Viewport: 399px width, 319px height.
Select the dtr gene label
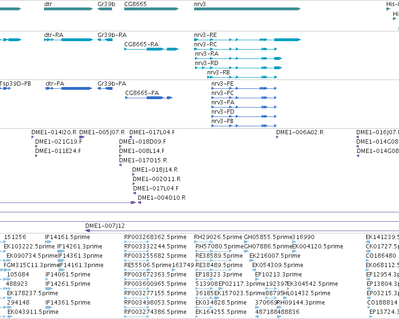click(x=48, y=4)
